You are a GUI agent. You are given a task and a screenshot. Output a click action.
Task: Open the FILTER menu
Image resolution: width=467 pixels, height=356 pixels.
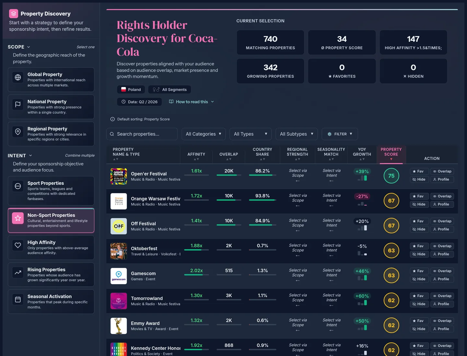pyautogui.click(x=340, y=134)
